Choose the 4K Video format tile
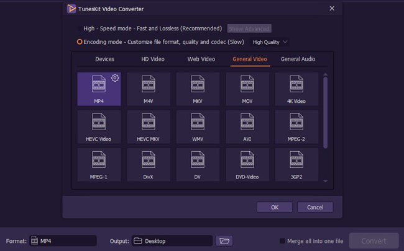 [x=296, y=89]
